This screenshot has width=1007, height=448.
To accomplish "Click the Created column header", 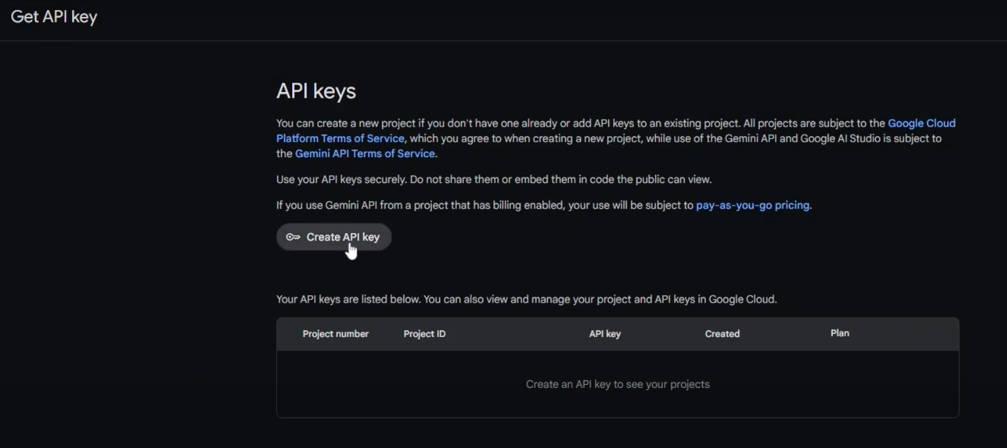I will pyautogui.click(x=722, y=334).
